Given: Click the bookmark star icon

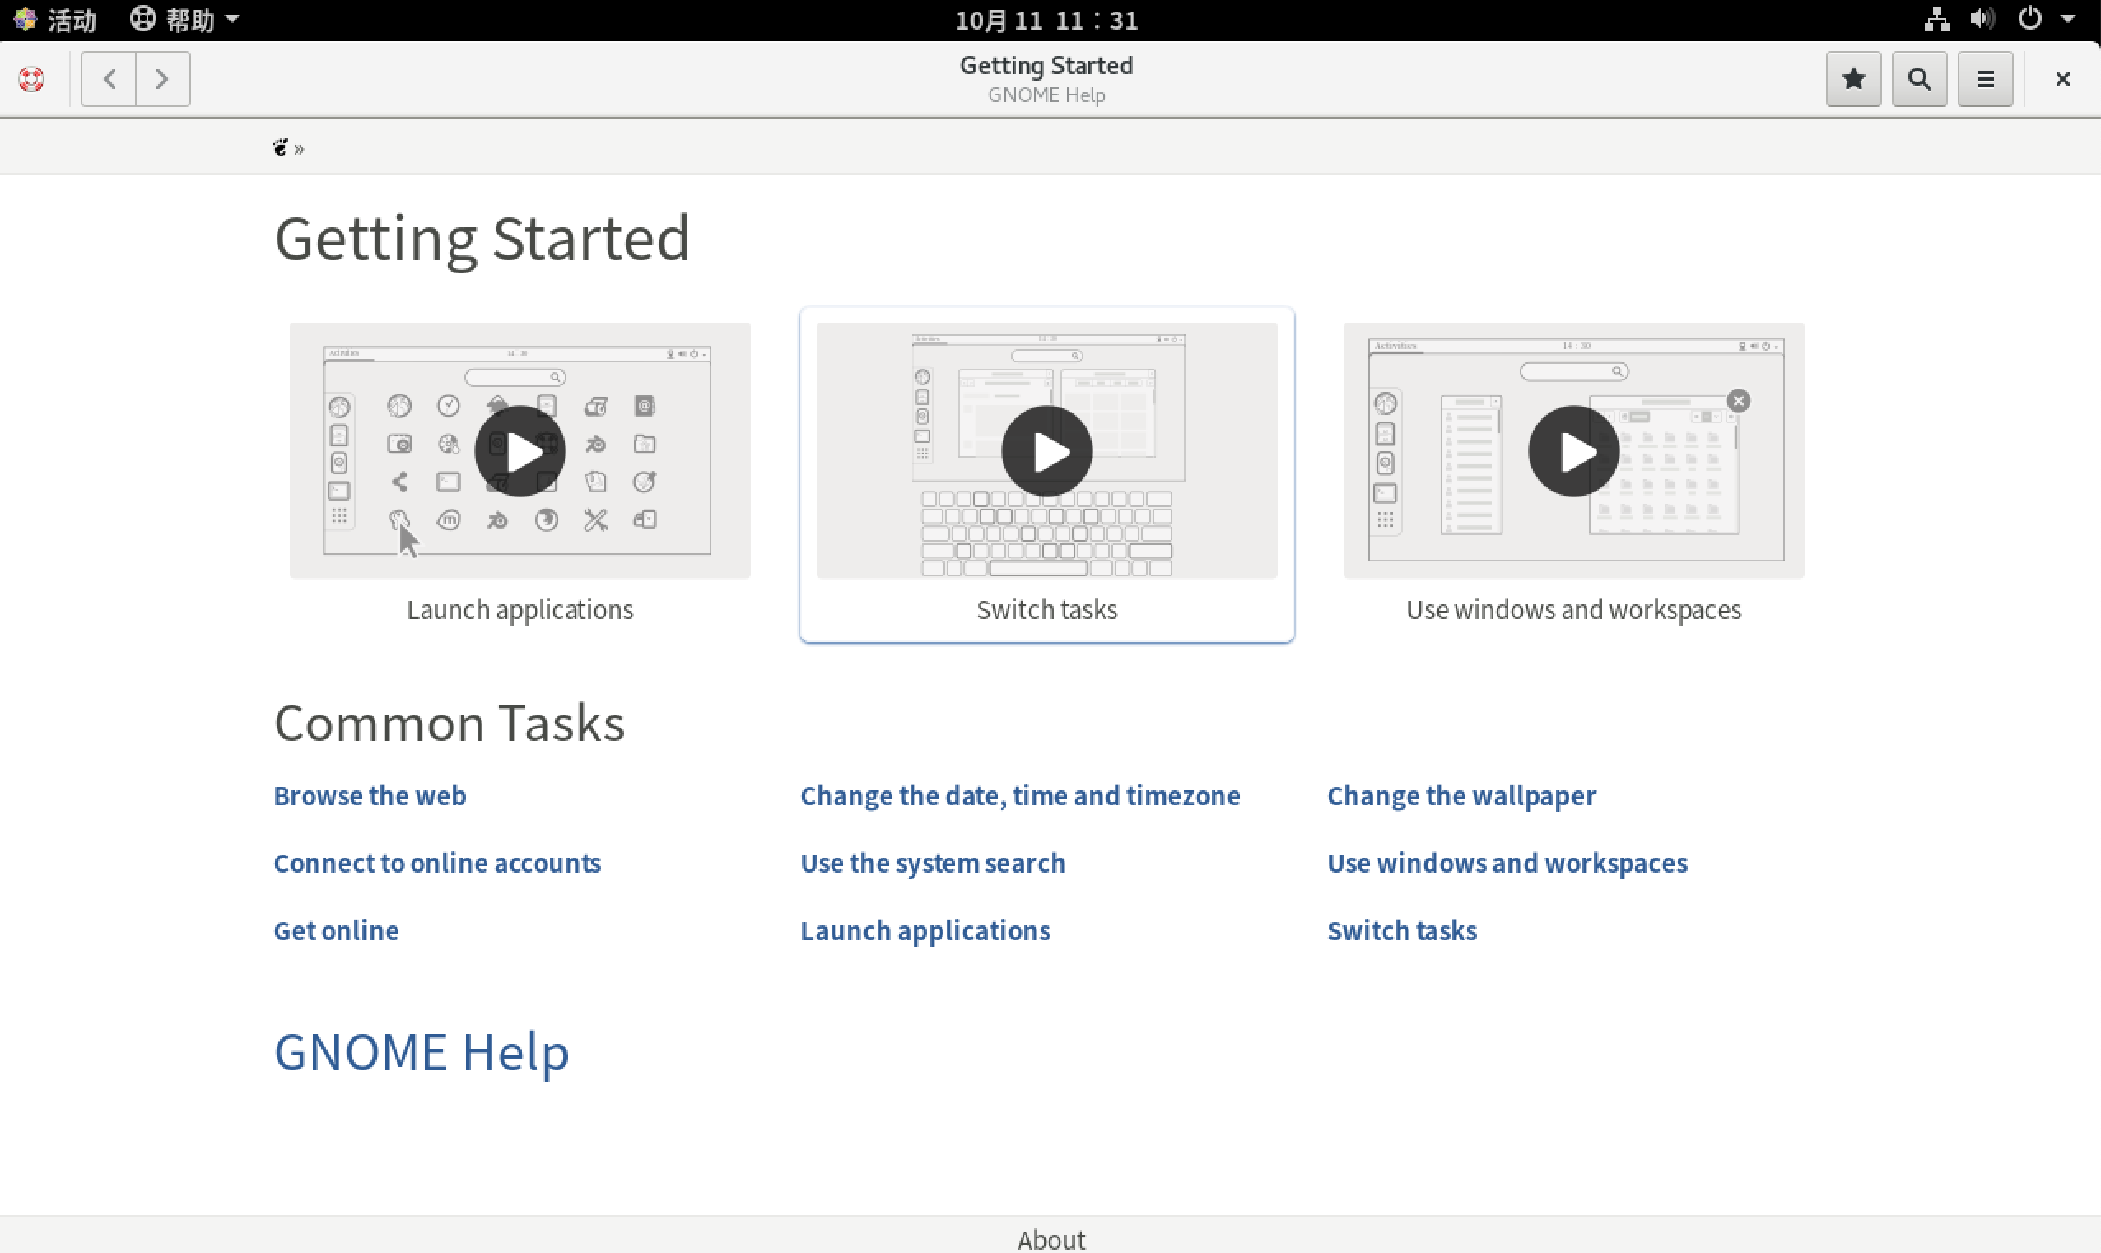Looking at the screenshot, I should (x=1853, y=78).
